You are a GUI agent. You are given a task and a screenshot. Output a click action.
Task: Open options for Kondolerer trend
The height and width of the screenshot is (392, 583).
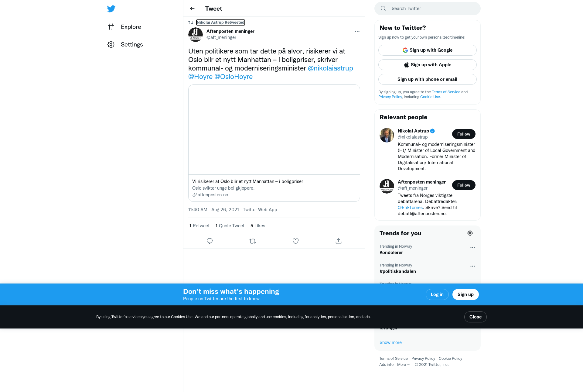click(472, 247)
